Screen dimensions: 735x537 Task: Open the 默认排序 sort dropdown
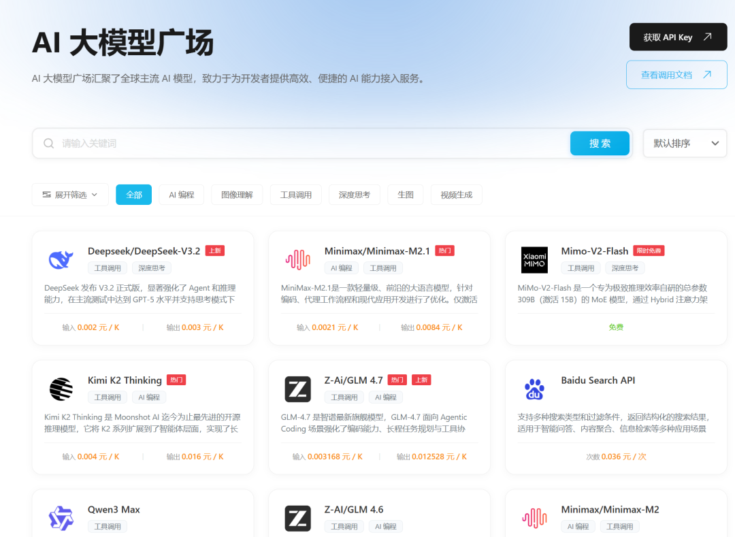click(685, 144)
